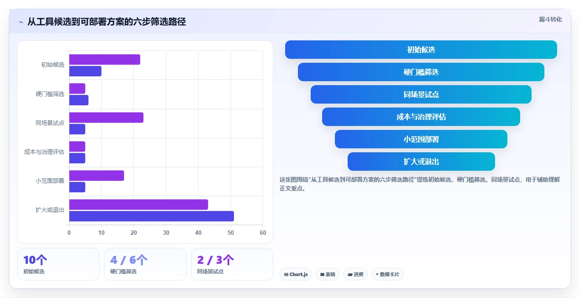Click the purple bar for 同场景试点
The width and height of the screenshot is (580, 298).
point(106,118)
